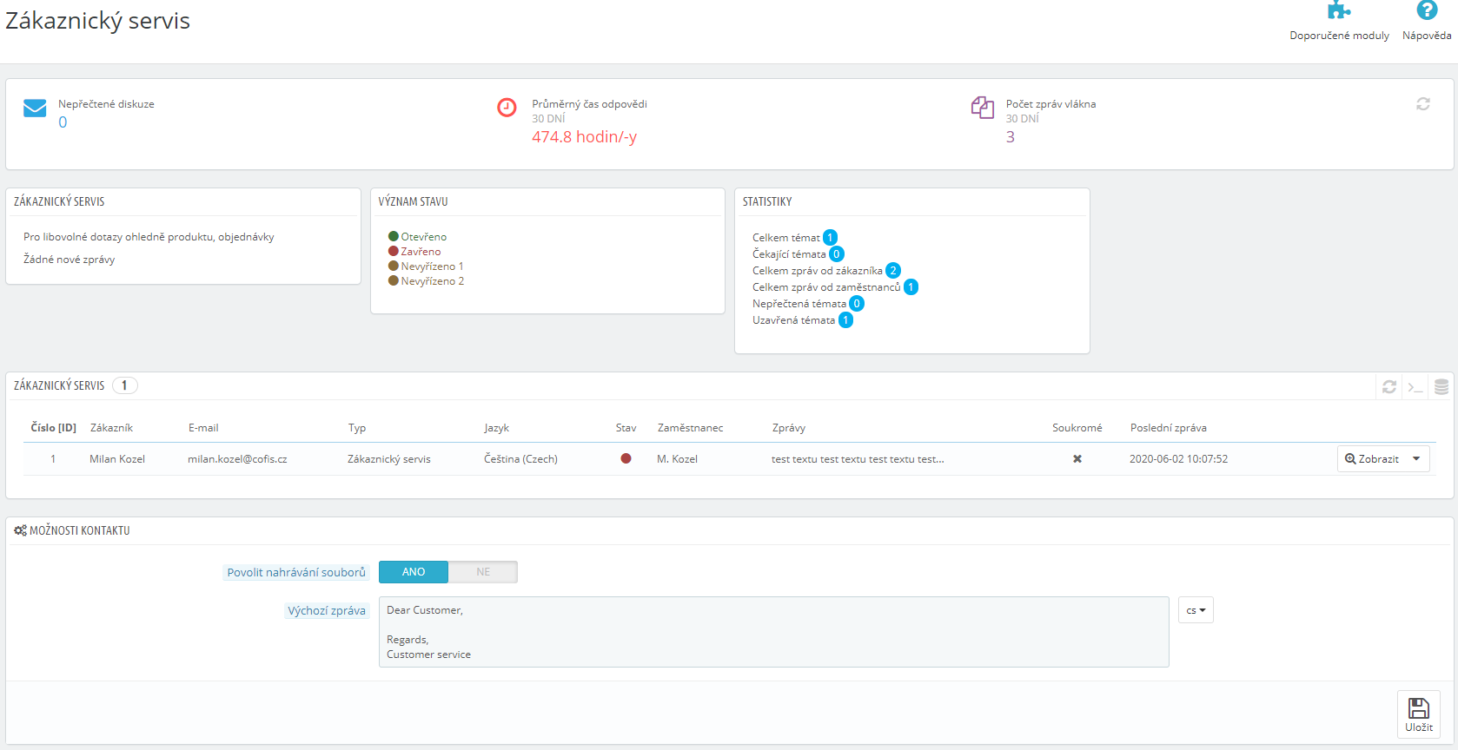This screenshot has width=1458, height=750.
Task: Click the average response time clock icon
Action: click(x=507, y=108)
